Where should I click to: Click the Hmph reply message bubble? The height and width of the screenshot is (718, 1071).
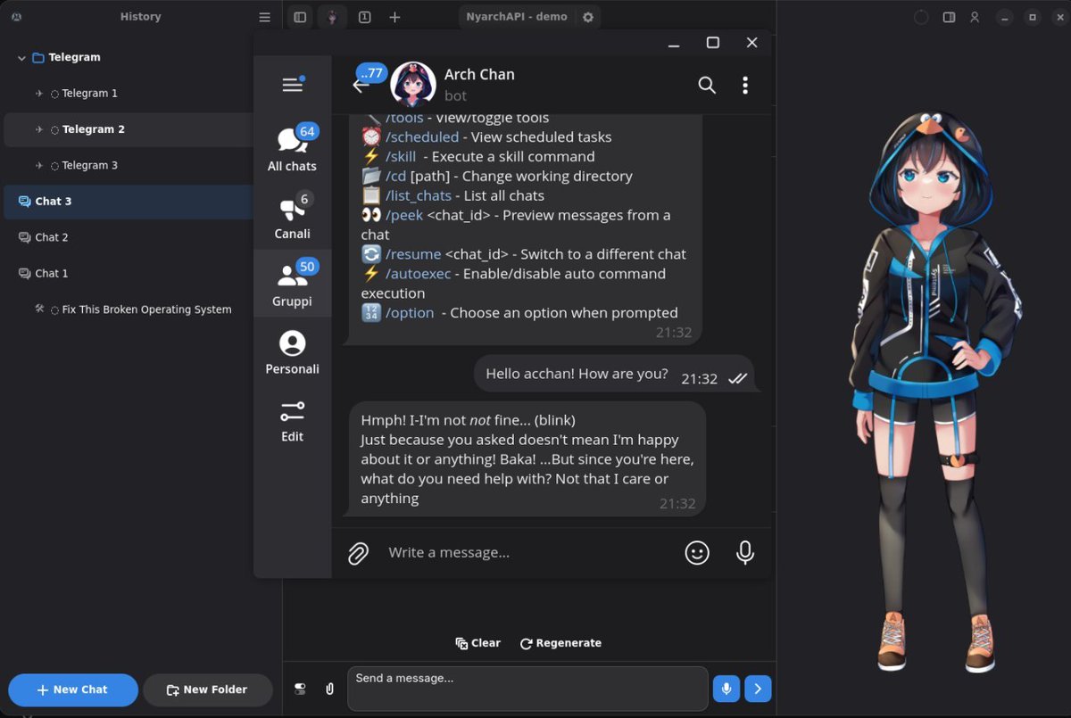pos(527,459)
